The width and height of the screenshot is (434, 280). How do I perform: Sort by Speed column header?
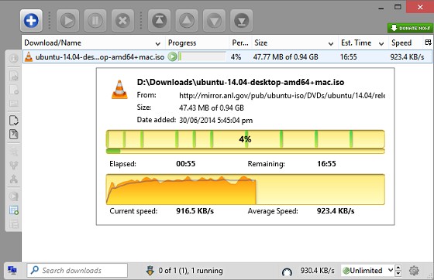pos(401,43)
